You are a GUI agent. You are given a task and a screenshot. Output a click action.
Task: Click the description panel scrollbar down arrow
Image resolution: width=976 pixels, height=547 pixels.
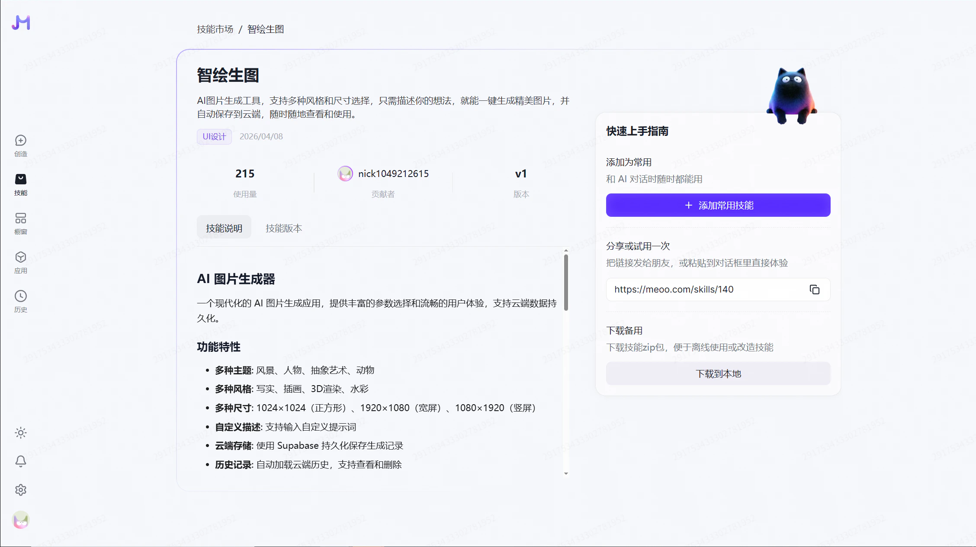click(x=566, y=473)
